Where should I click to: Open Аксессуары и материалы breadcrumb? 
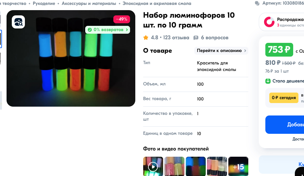pos(89,4)
